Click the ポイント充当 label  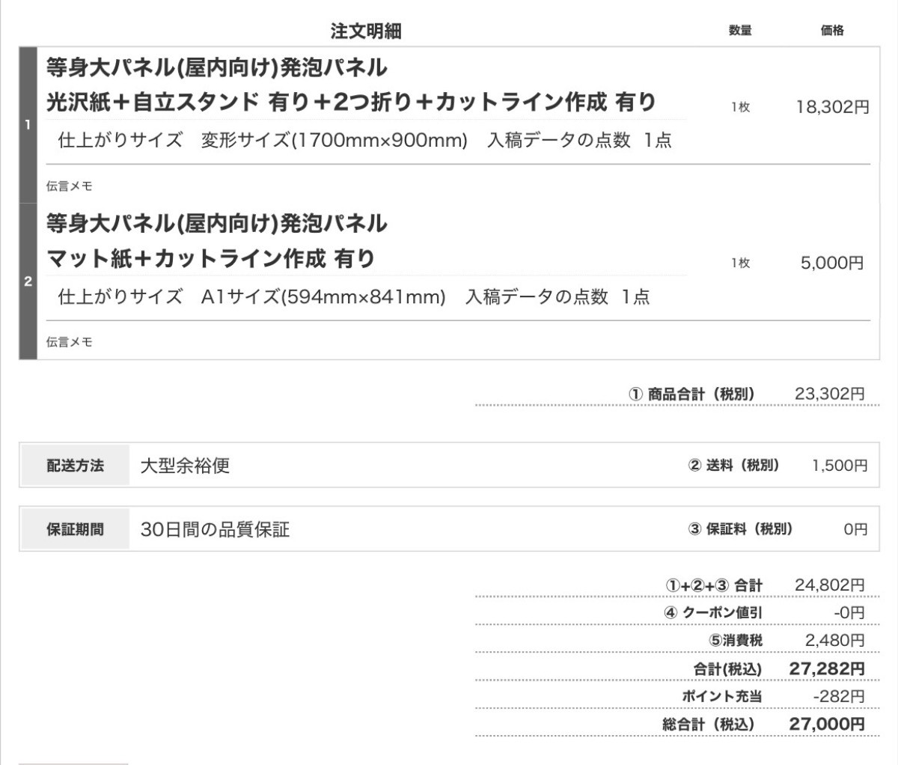pos(721,696)
